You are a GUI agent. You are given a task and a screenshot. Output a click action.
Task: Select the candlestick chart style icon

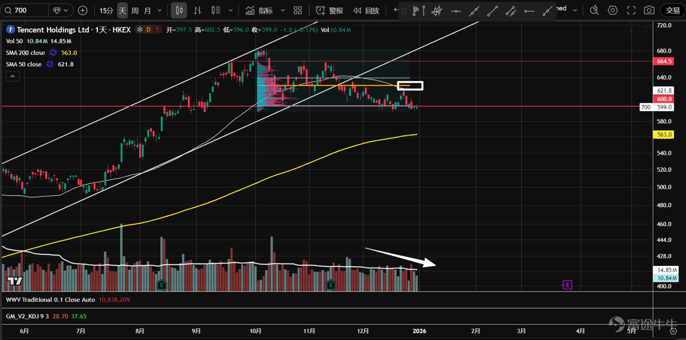tap(179, 10)
